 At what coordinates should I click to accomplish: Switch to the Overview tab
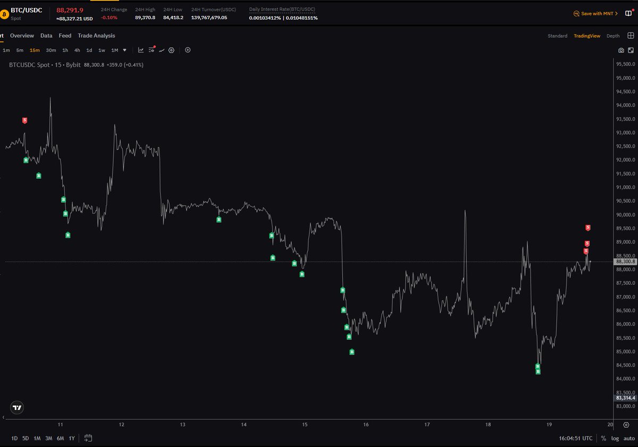(22, 36)
